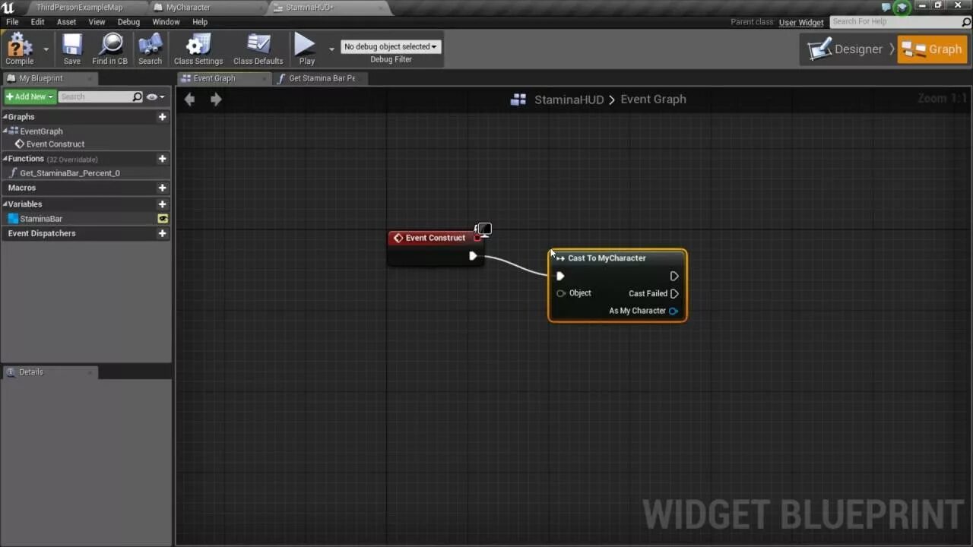This screenshot has width=973, height=547.
Task: Select the StaminaBar variable
Action: (41, 219)
